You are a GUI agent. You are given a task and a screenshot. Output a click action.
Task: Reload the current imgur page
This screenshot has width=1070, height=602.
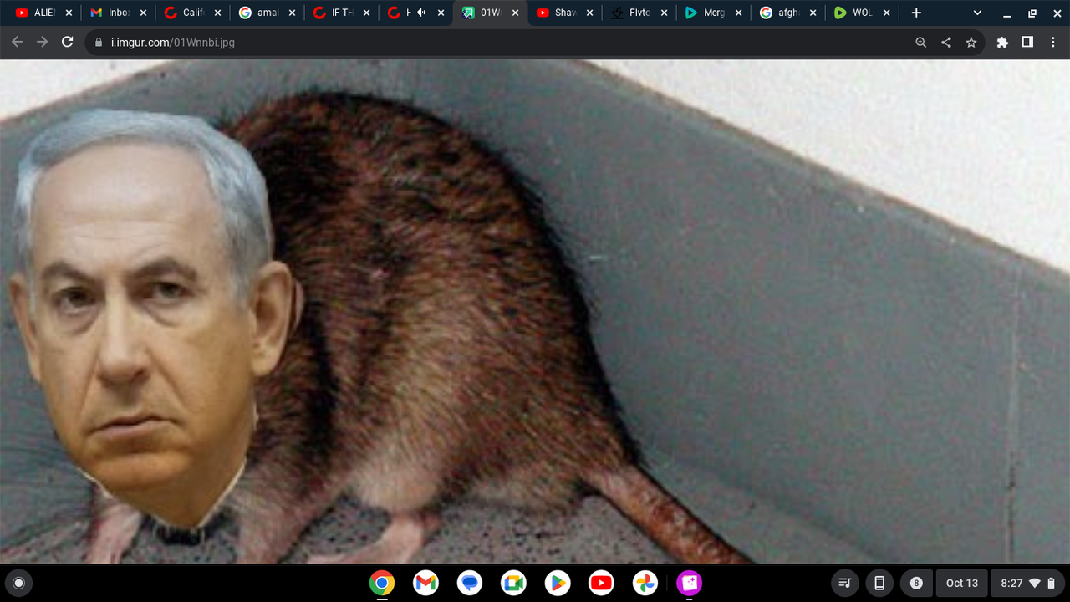(x=68, y=42)
